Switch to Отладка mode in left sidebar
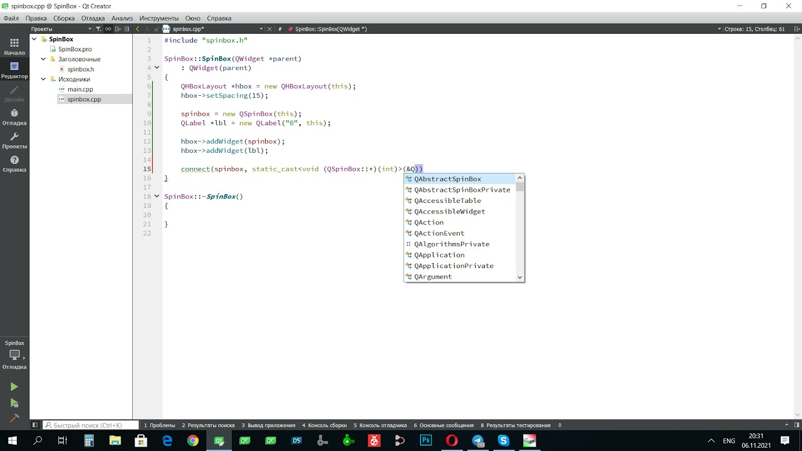Viewport: 802px width, 451px height. click(x=14, y=117)
